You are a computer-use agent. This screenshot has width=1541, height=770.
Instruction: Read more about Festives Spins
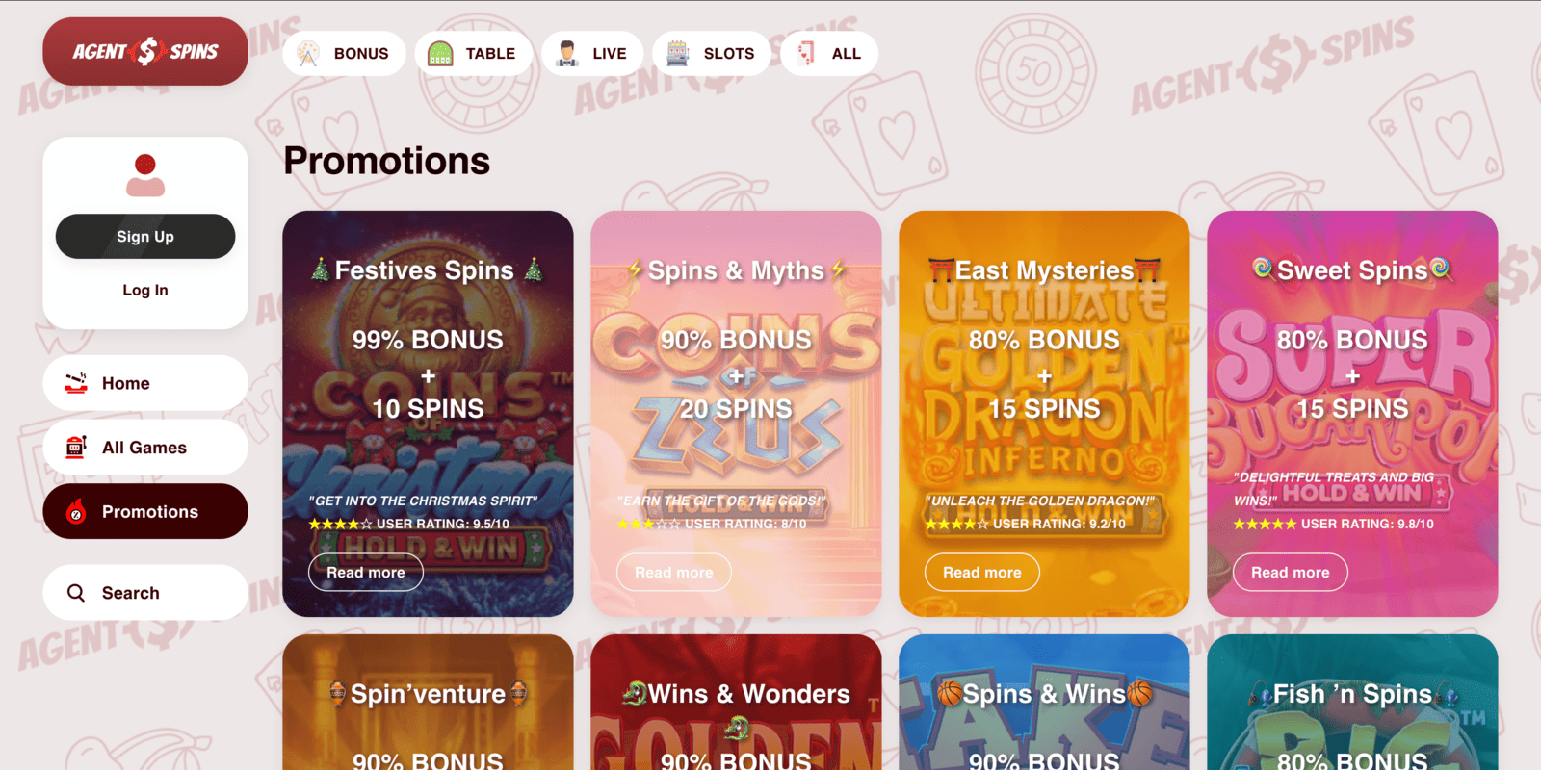(x=366, y=573)
